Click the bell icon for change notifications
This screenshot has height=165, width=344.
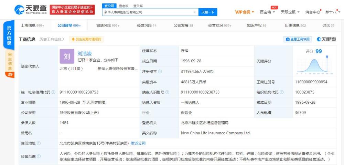tap(73, 39)
